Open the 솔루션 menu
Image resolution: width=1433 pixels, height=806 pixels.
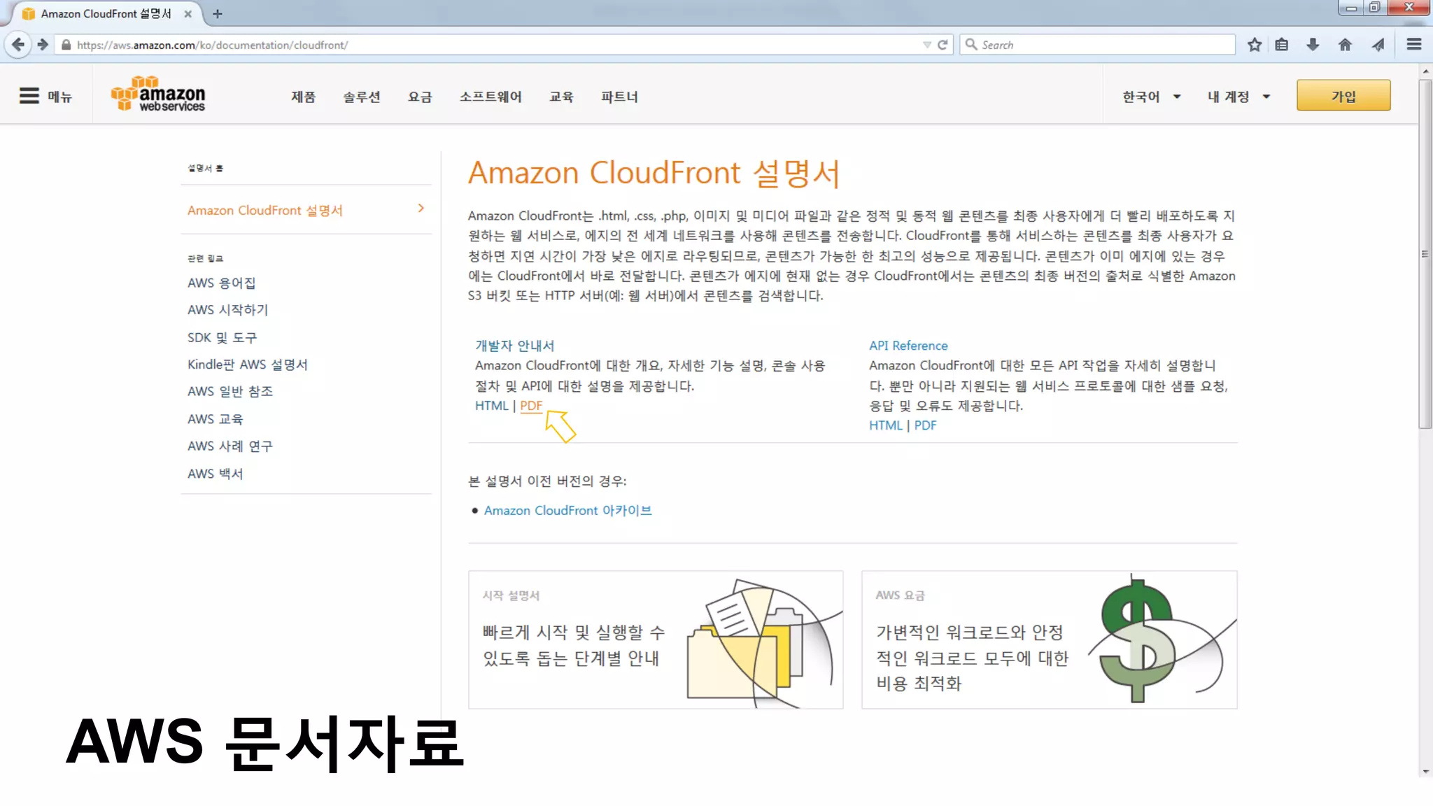[362, 97]
